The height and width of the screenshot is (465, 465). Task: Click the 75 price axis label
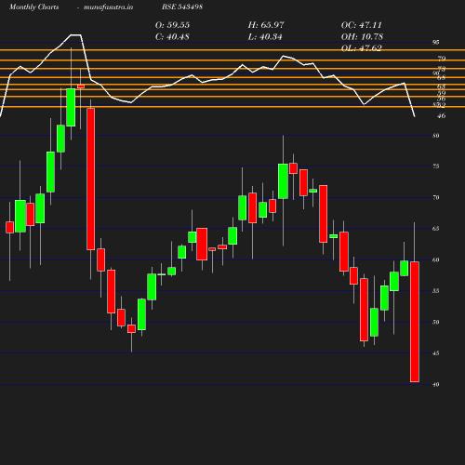click(436, 166)
